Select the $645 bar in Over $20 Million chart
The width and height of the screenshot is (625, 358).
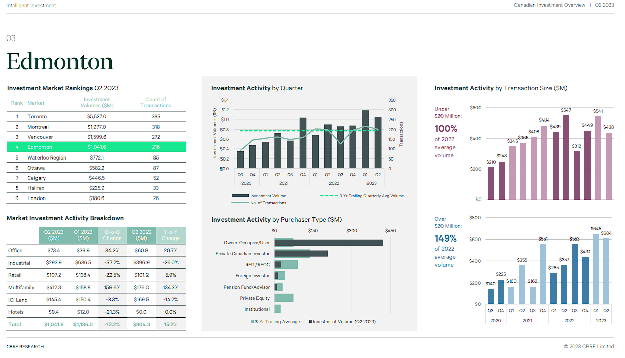(x=596, y=269)
